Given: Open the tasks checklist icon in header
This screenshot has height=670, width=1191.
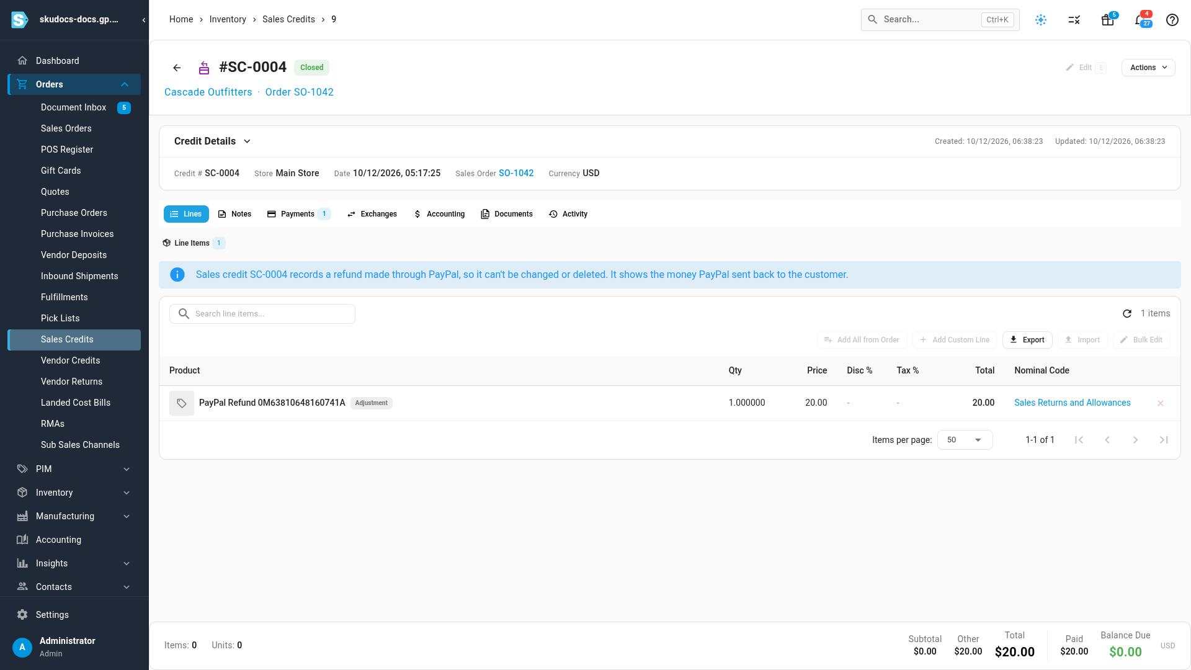Looking at the screenshot, I should (1074, 20).
